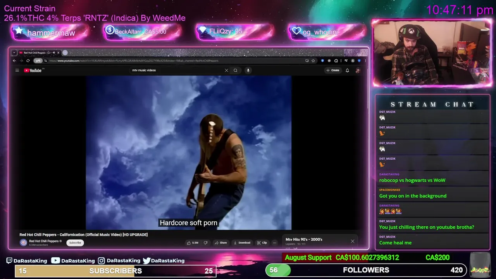
Task: Click the STREAM CHAT header
Action: (x=432, y=104)
